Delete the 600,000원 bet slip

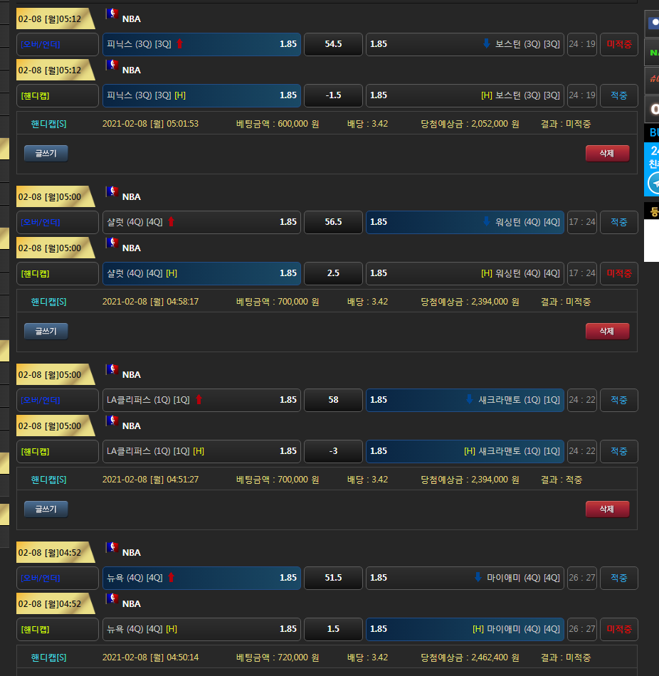[x=607, y=153]
